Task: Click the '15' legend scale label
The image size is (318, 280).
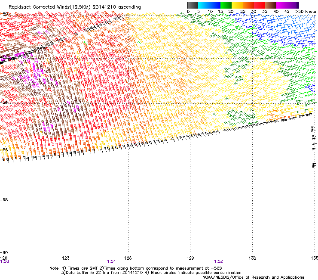Action: (220, 11)
